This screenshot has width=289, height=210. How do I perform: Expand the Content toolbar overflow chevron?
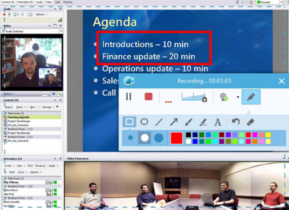57,107
